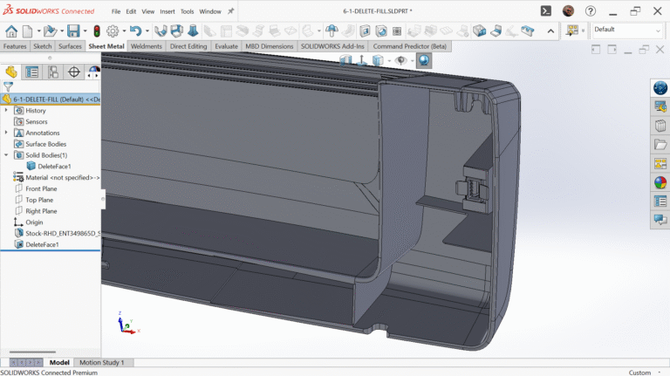Open Appearances color ball in the task pane

660,182
